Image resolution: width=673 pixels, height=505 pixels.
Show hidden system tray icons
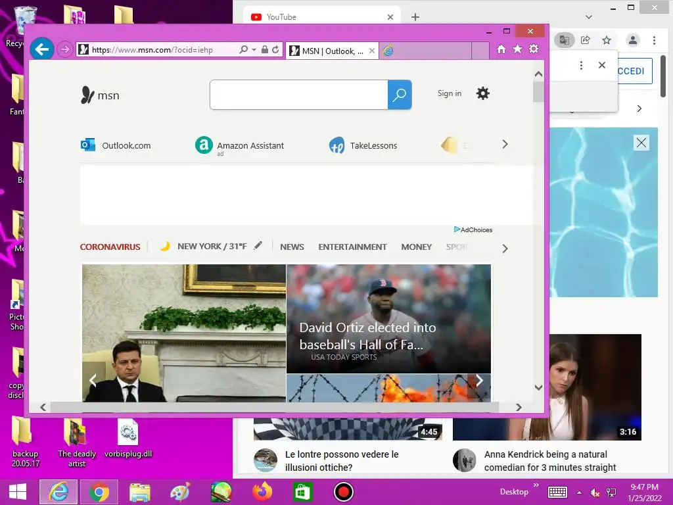click(x=579, y=493)
